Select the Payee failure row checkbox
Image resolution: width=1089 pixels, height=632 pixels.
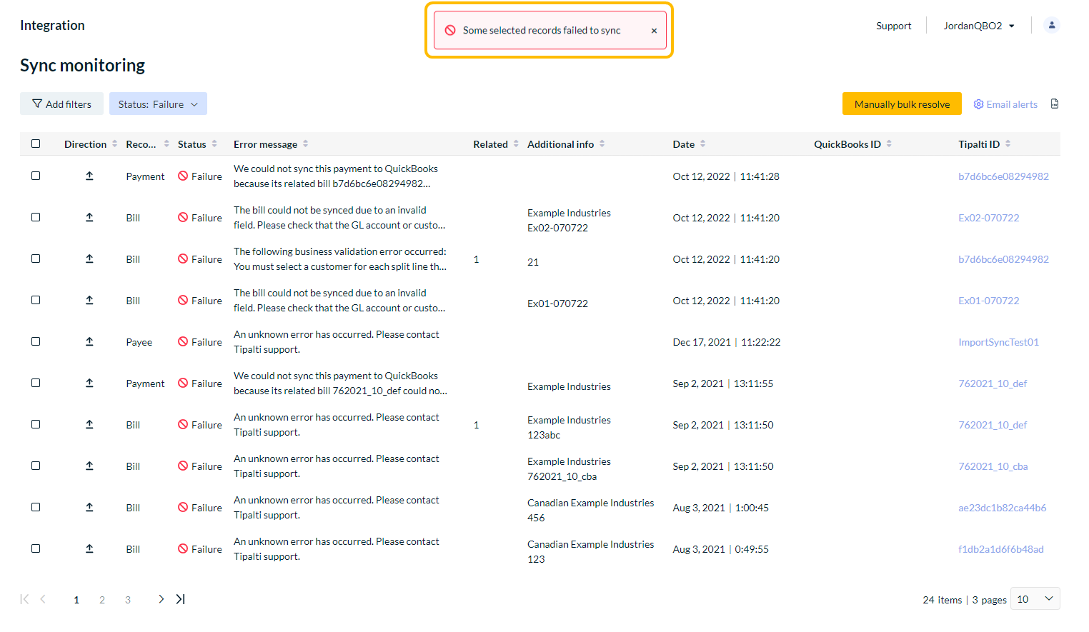point(36,341)
